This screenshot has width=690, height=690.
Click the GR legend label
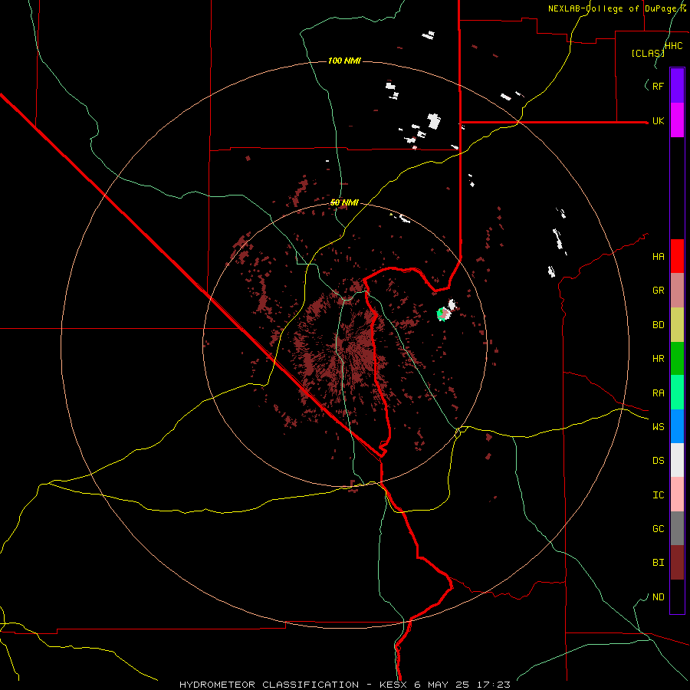click(659, 291)
